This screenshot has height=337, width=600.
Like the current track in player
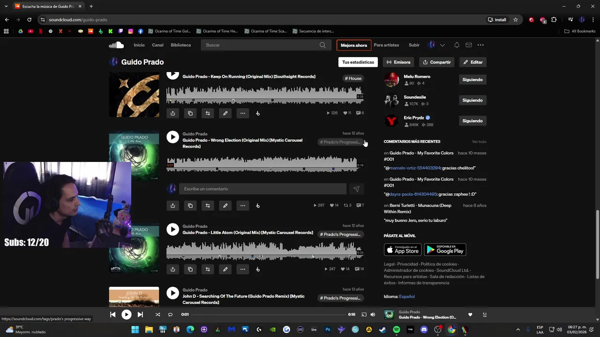(470, 315)
